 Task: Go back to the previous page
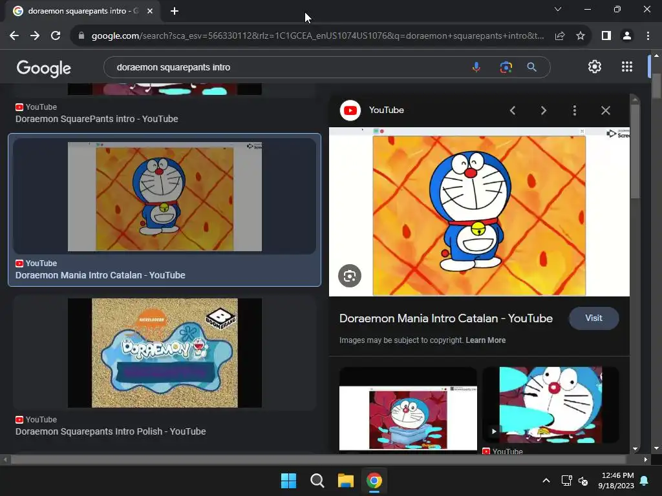14,36
